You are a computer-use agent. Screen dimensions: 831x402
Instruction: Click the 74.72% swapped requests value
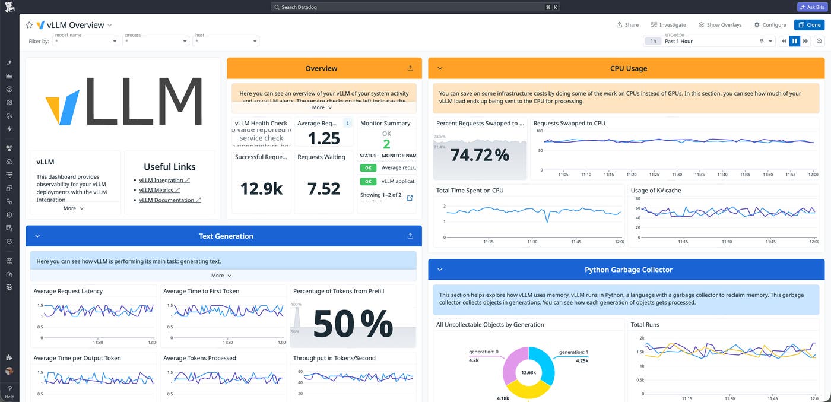(480, 155)
